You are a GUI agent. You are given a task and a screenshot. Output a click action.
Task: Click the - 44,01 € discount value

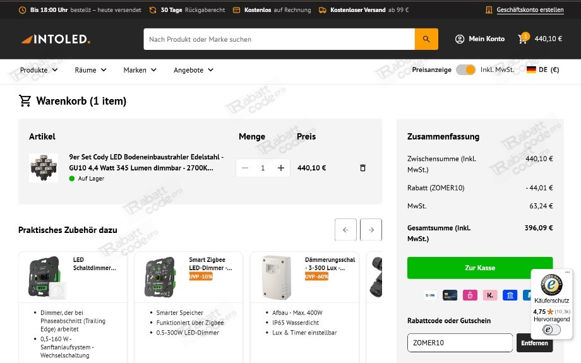coord(539,187)
